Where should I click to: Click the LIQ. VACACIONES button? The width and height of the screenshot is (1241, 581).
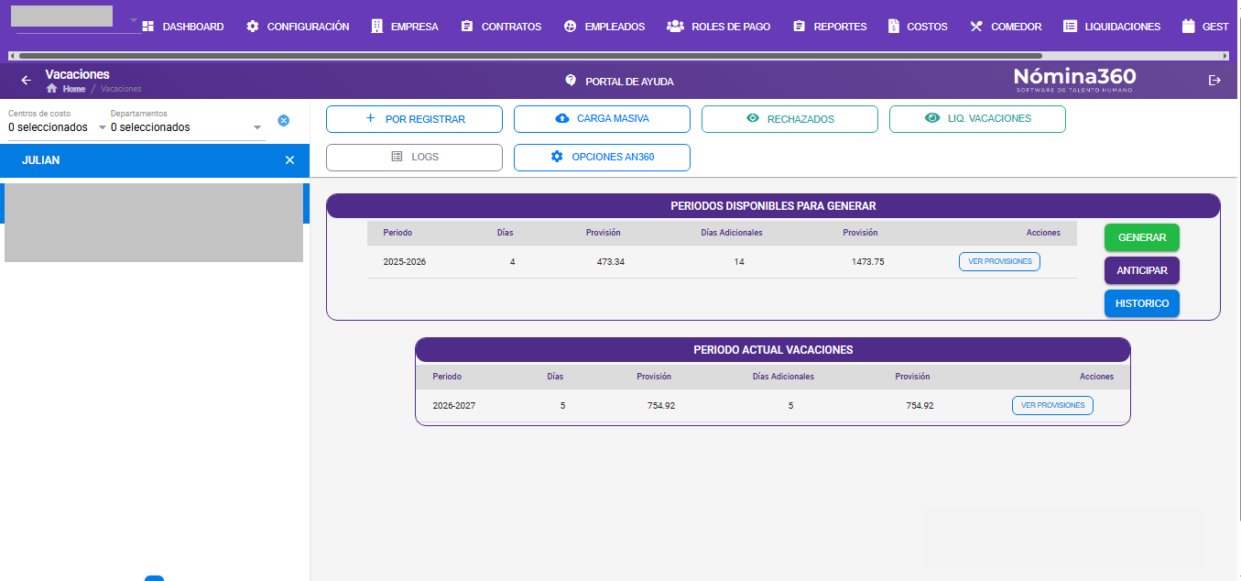(977, 119)
